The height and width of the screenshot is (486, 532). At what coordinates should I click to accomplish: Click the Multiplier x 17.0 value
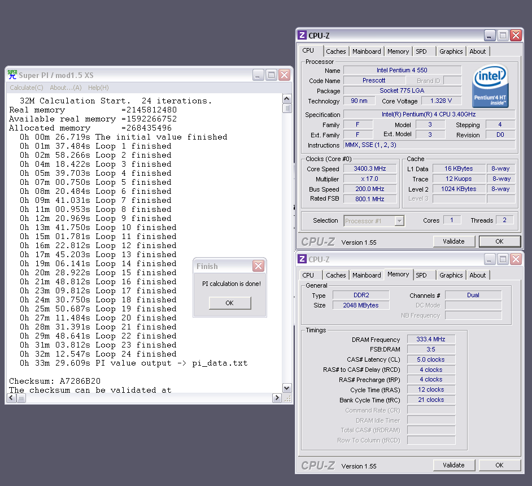click(x=370, y=179)
